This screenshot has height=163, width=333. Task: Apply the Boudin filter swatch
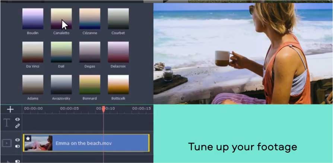[x=33, y=19]
